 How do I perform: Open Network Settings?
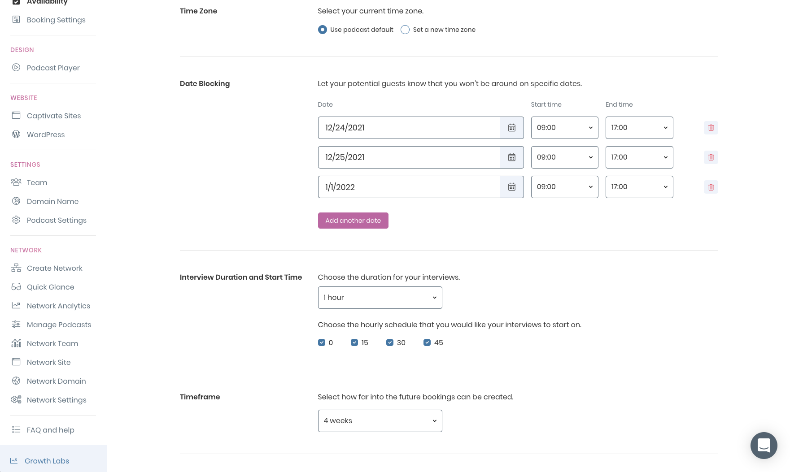57,400
